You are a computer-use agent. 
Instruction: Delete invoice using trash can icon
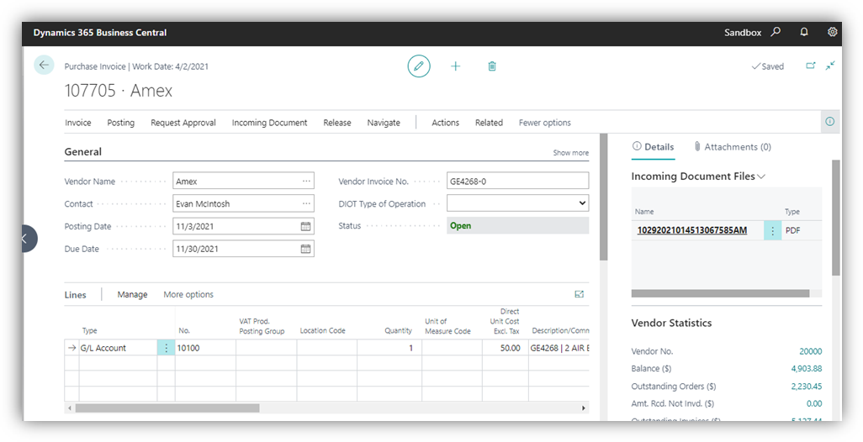tap(492, 66)
